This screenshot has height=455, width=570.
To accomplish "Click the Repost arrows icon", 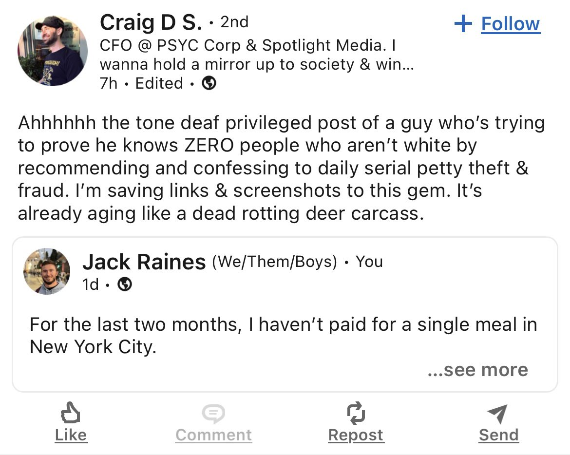I will click(356, 413).
